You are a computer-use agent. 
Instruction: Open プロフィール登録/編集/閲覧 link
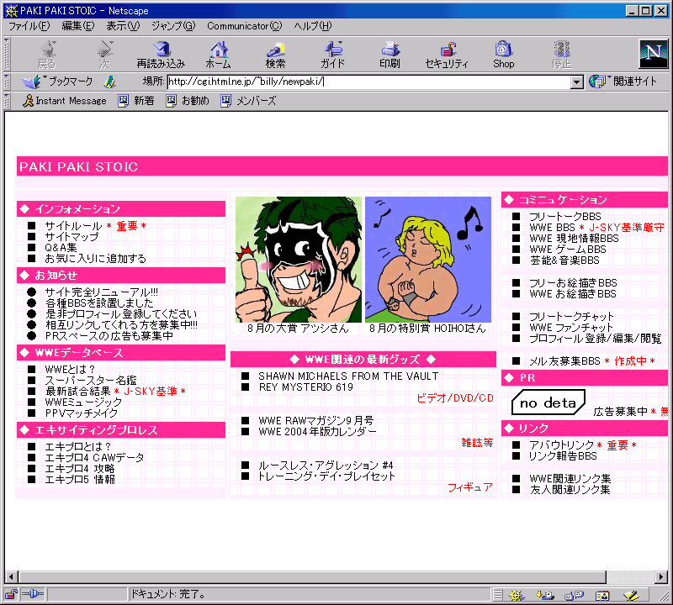point(596,339)
